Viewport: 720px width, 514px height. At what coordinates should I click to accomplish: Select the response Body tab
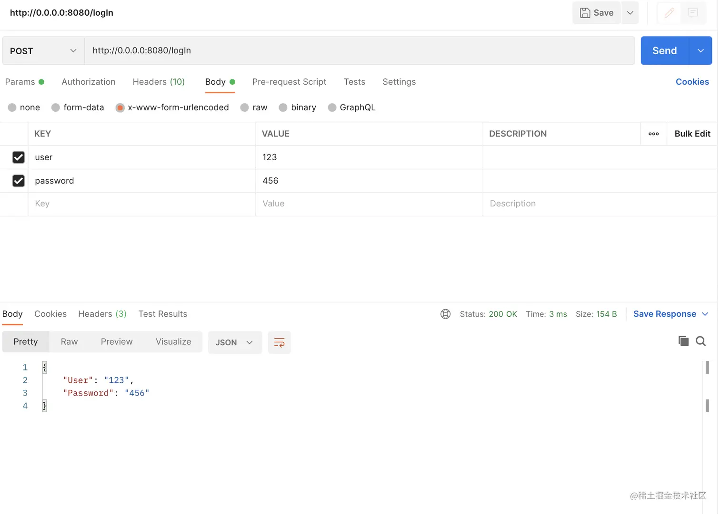tap(12, 314)
